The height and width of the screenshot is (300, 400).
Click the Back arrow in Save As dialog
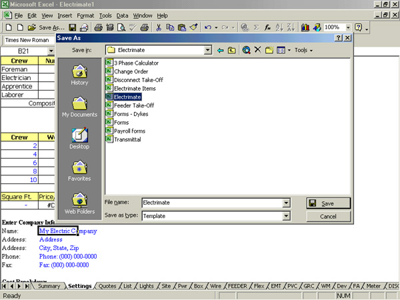tap(220, 50)
